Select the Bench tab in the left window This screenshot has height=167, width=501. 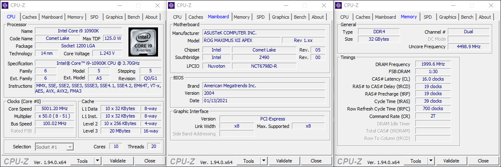click(x=133, y=17)
